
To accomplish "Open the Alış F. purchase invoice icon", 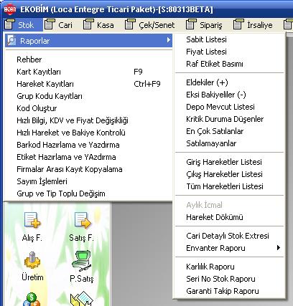I will tap(32, 220).
